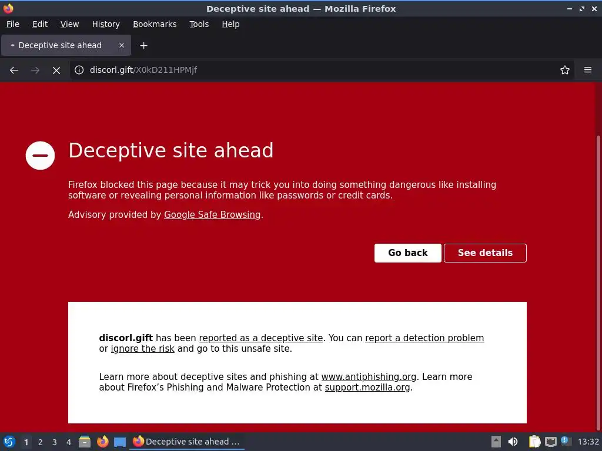Stop loading the page with X button
602x451 pixels.
click(56, 70)
